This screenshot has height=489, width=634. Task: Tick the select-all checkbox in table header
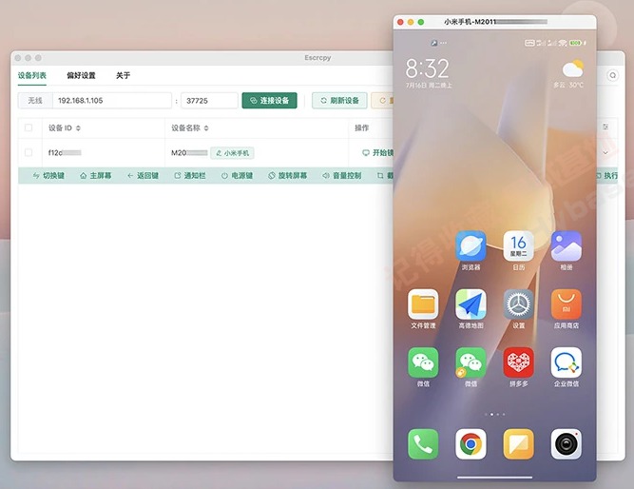[x=29, y=127]
